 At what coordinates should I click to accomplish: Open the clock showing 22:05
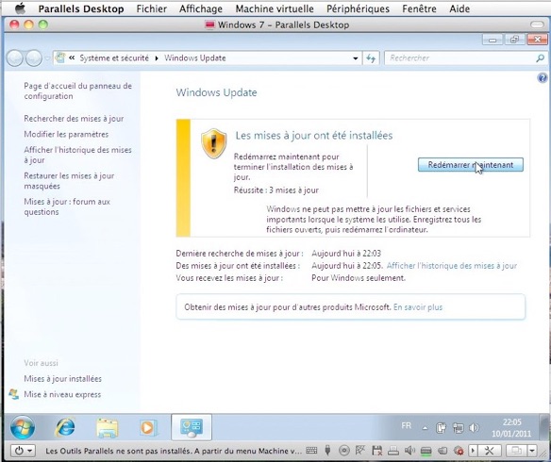(x=511, y=428)
